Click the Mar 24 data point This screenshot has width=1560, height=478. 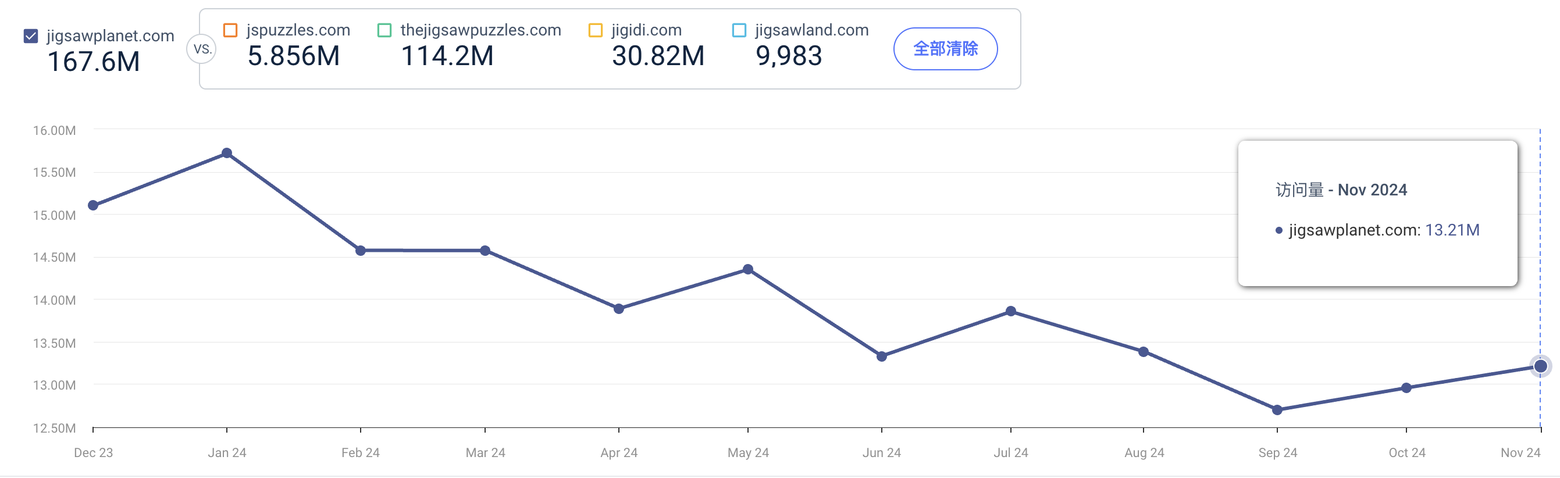(x=485, y=251)
